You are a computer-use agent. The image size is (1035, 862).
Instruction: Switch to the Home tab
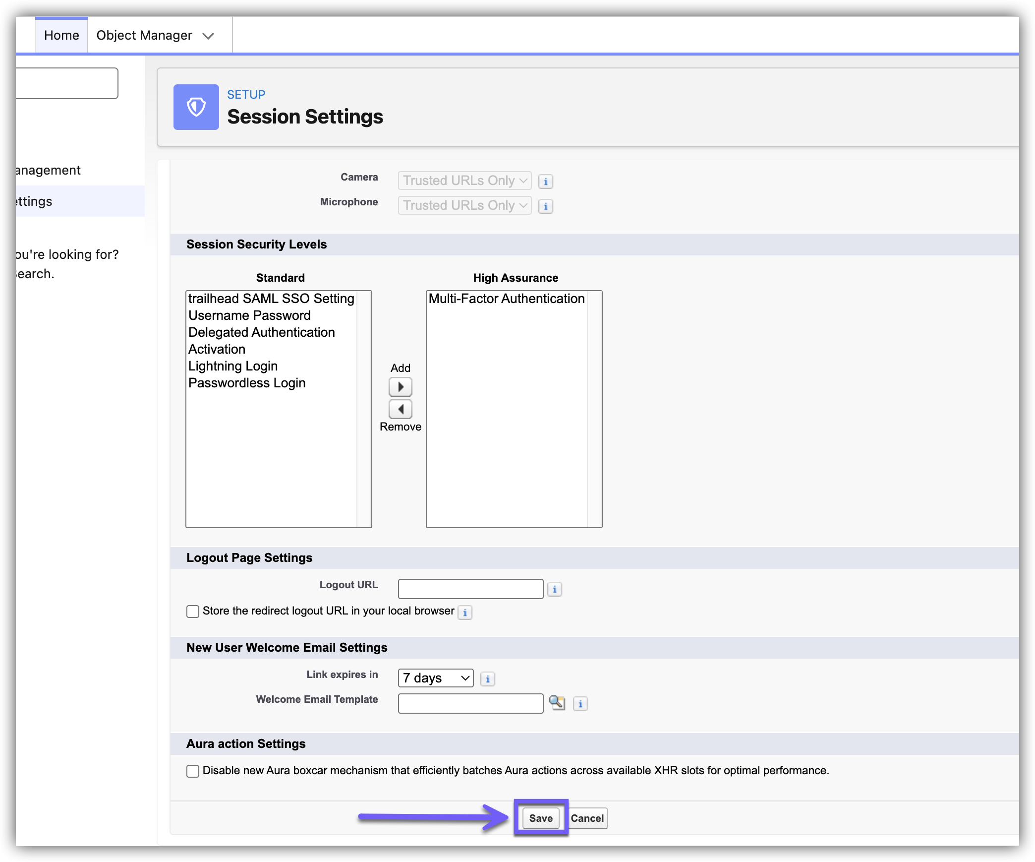61,35
